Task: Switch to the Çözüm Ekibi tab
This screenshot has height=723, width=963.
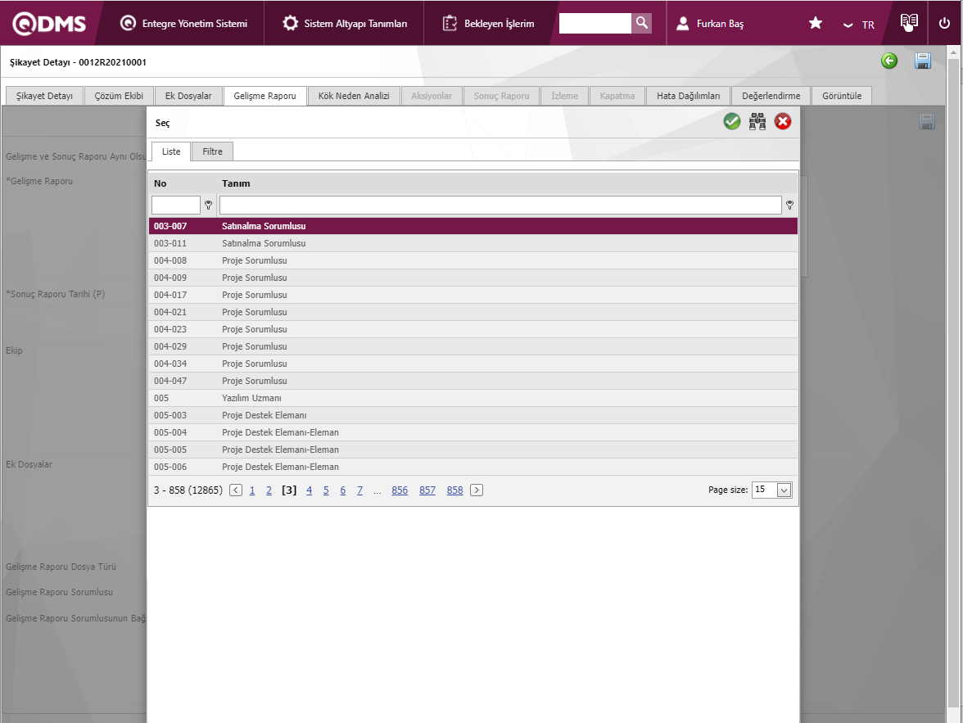Action: click(120, 96)
